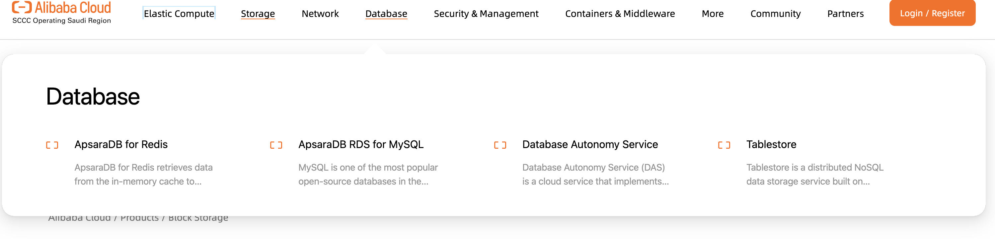Open the Network menu in the navbar
This screenshot has width=995, height=239.
click(x=320, y=14)
